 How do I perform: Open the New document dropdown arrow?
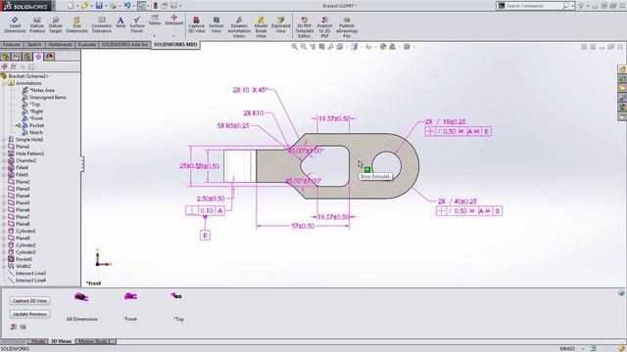pos(77,6)
